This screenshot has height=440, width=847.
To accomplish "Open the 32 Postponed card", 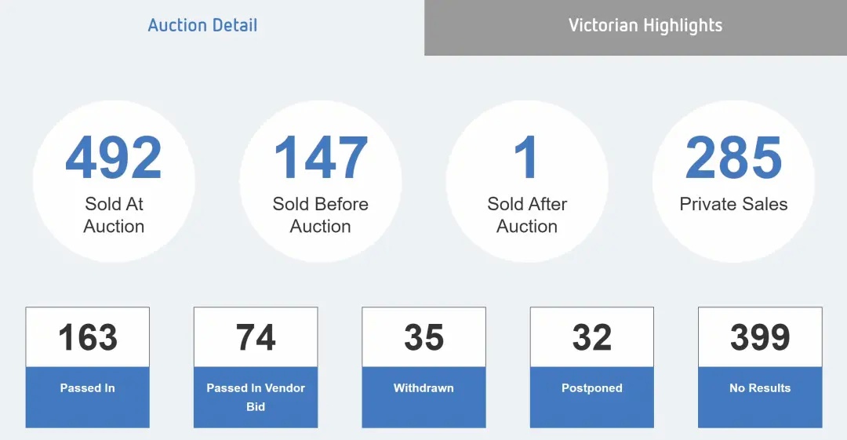I will pos(592,368).
